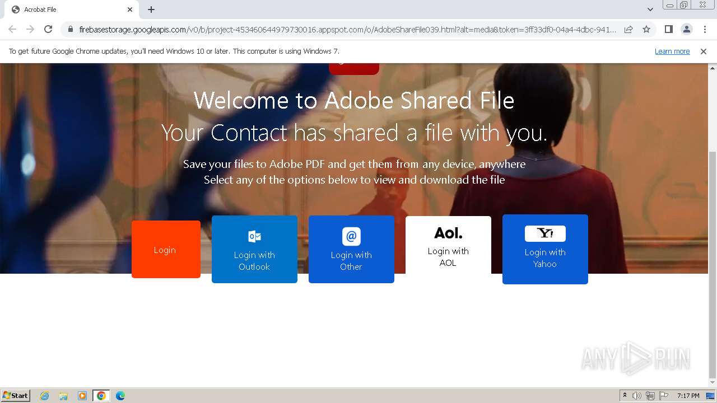
Task: Open the media player taskbar icon
Action: [82, 396]
